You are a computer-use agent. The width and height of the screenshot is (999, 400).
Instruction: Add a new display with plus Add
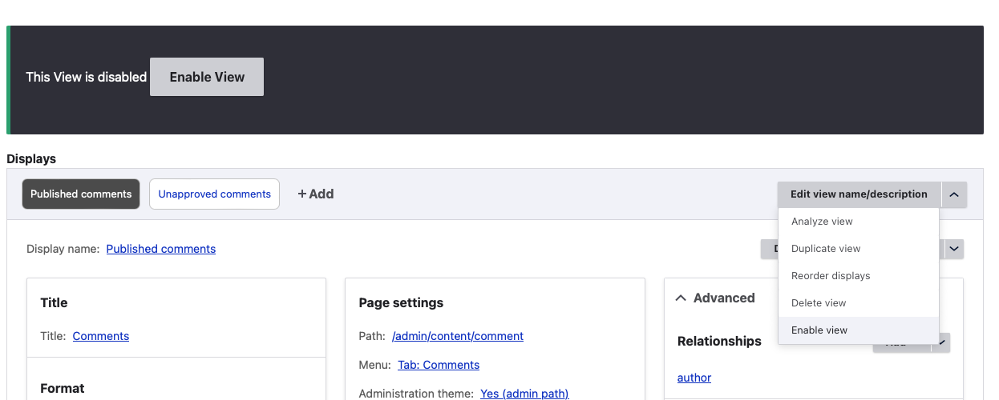316,194
